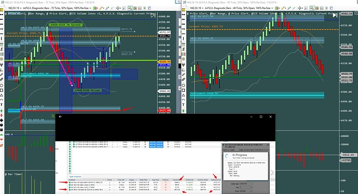The width and height of the screenshot is (358, 194).
Task: Sort by the Trade Time column header
Action: (x=143, y=180)
